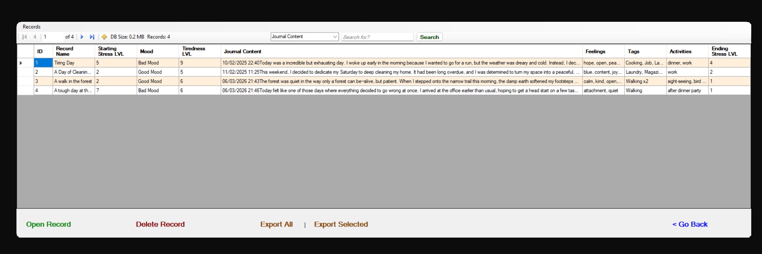The image size is (762, 254).
Task: Select the ID cell of record 3
Action: point(43,81)
